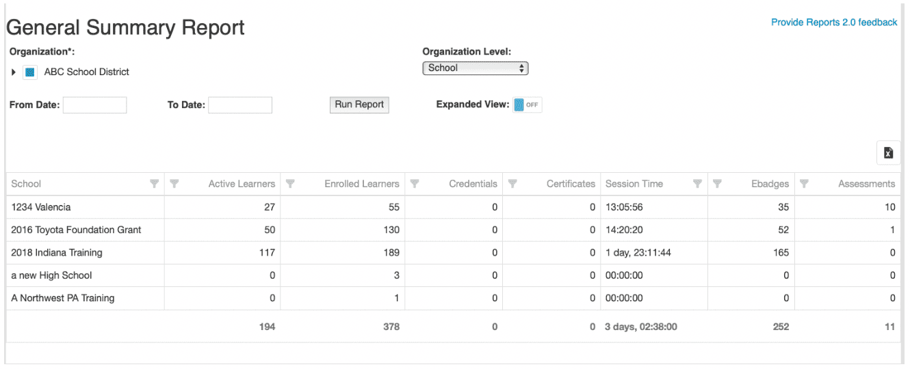Click the Ebadges column filter icon
The image size is (910, 369).
717,184
